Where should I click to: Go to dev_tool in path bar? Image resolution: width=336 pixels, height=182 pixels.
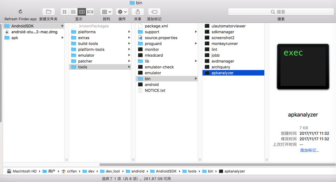(110, 171)
